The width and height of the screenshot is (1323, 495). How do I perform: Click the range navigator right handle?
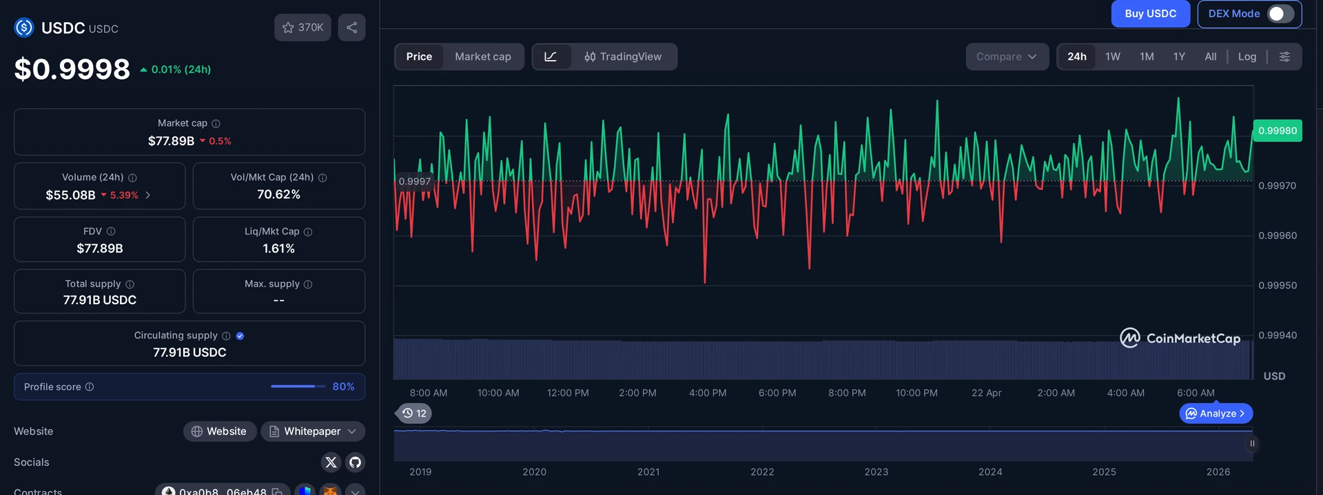[x=1252, y=443]
